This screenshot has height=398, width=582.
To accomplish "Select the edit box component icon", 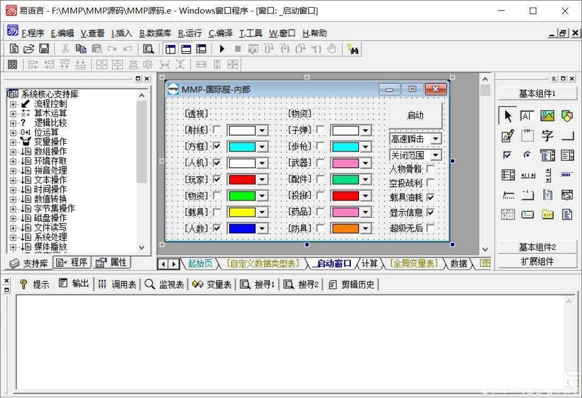I will point(527,116).
